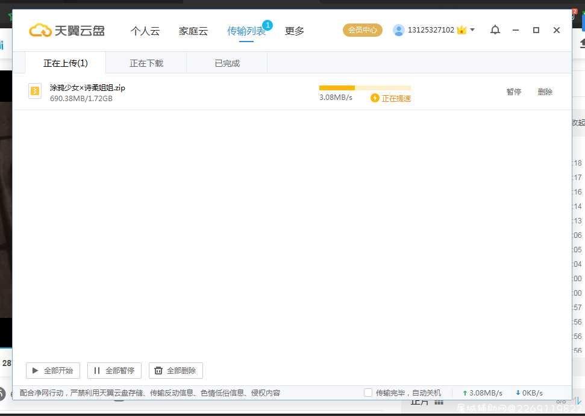Switch to 已完成 tab
Screen dimensions: 585x416
[227, 63]
